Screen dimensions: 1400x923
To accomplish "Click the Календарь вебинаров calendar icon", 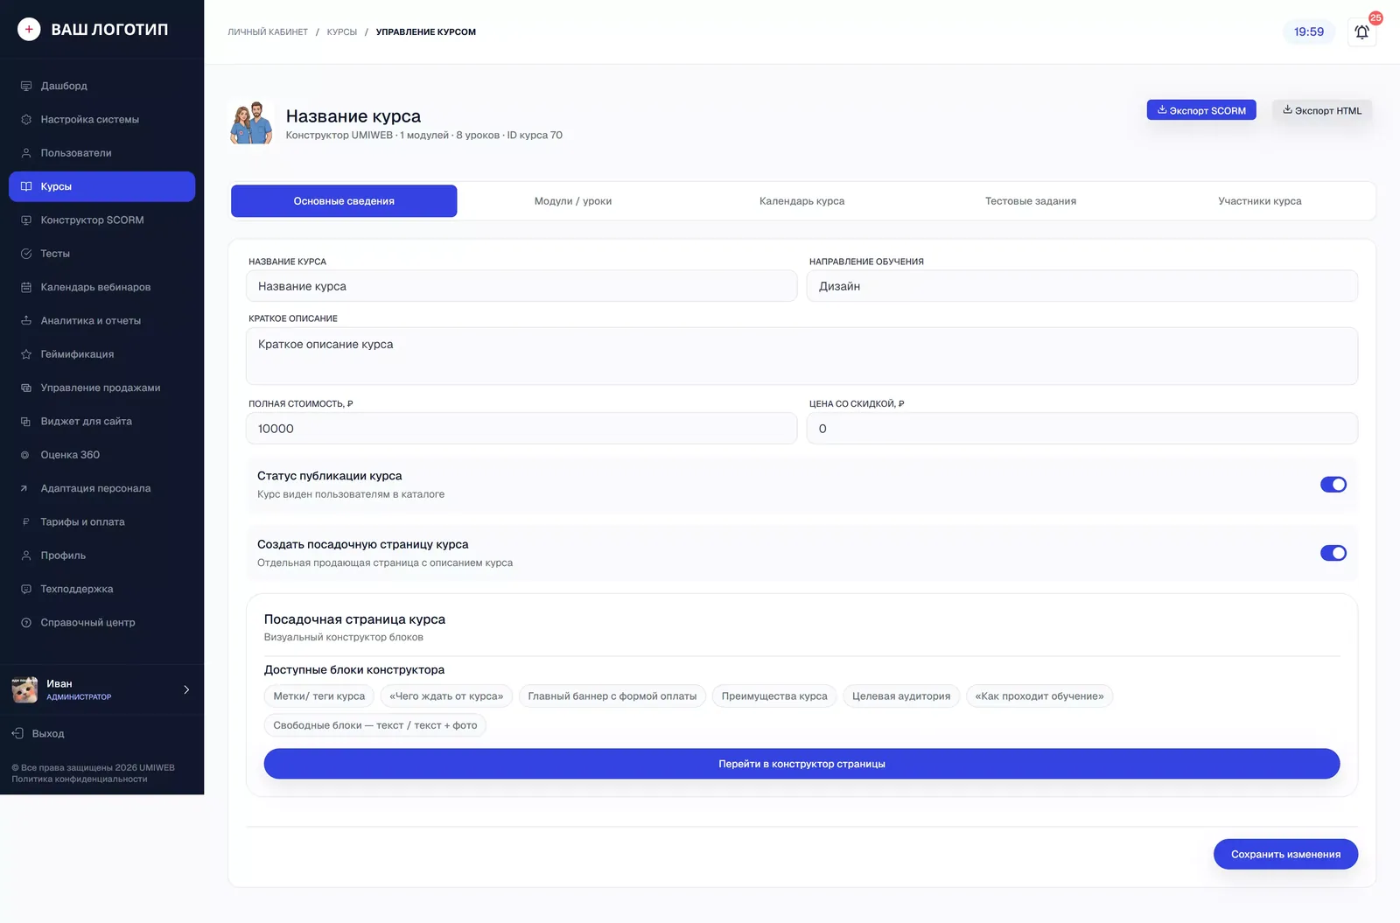I will point(26,287).
